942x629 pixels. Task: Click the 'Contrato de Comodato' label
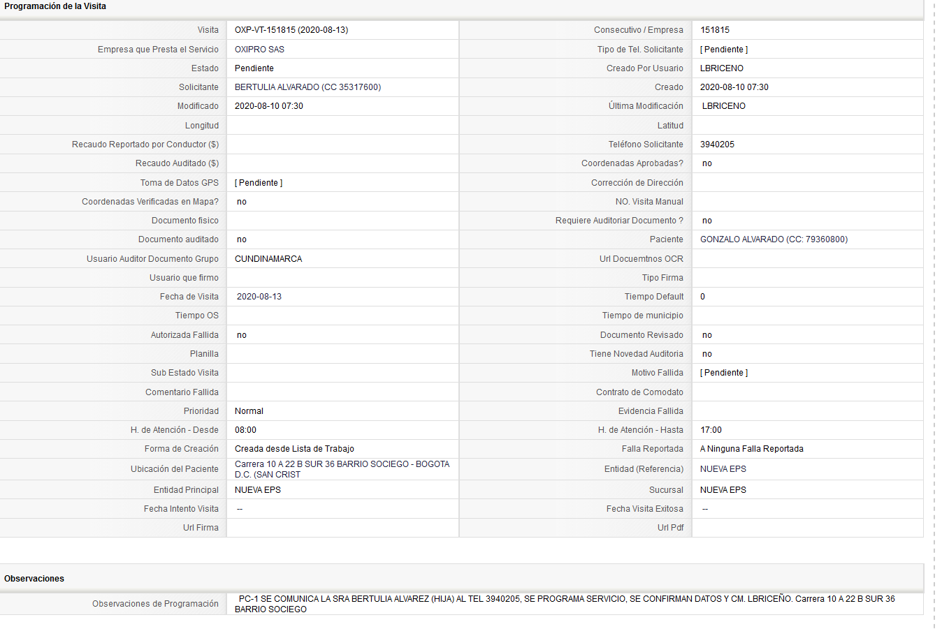pos(639,392)
